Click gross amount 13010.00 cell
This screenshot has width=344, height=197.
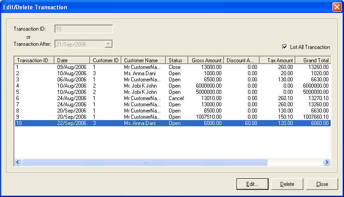click(x=211, y=98)
